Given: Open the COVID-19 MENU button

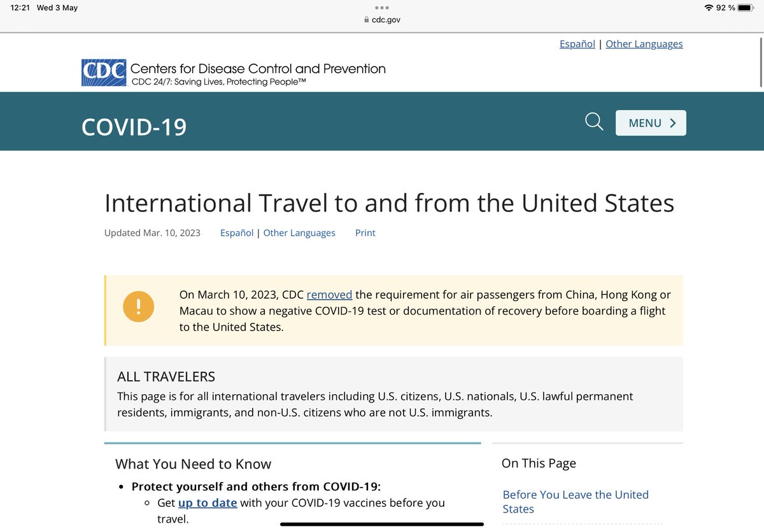Looking at the screenshot, I should tap(651, 123).
